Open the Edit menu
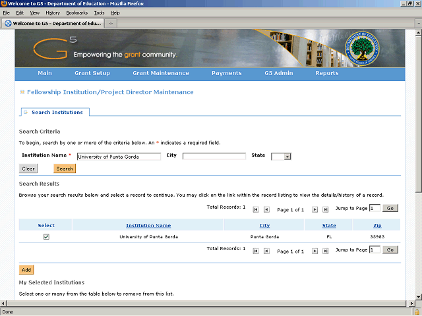 coord(20,13)
